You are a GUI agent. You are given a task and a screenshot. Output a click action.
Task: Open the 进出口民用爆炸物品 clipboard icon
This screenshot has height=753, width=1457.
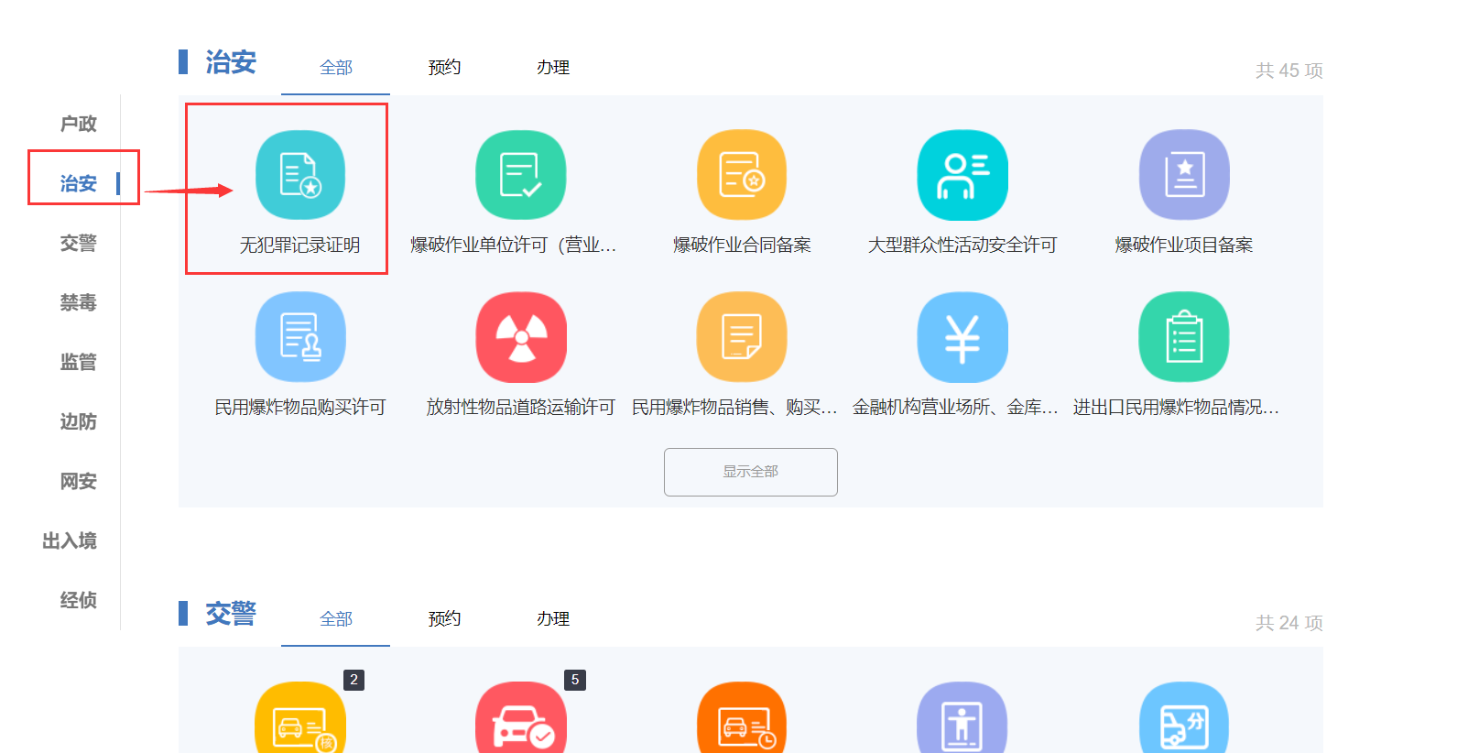(1183, 337)
